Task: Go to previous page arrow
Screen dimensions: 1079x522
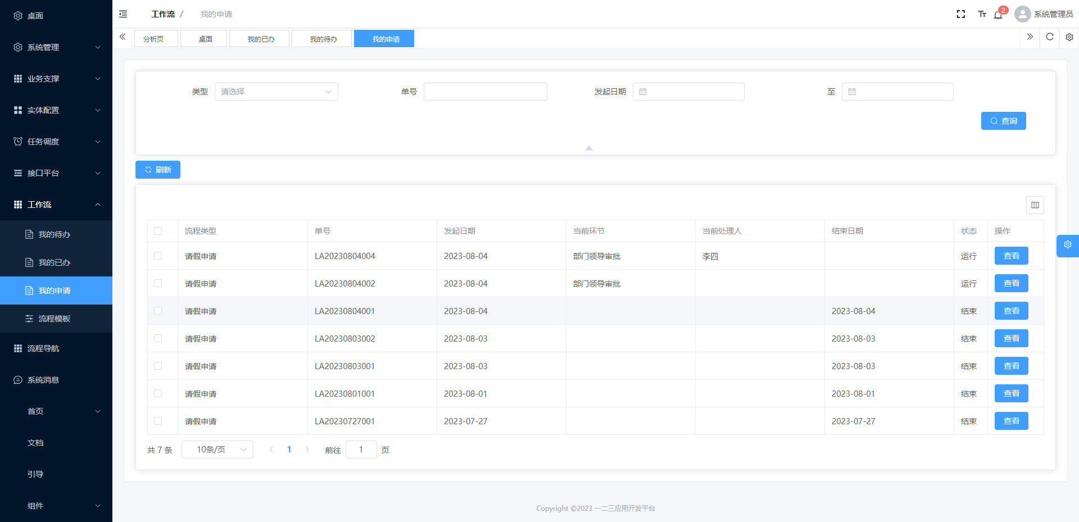Action: point(271,450)
